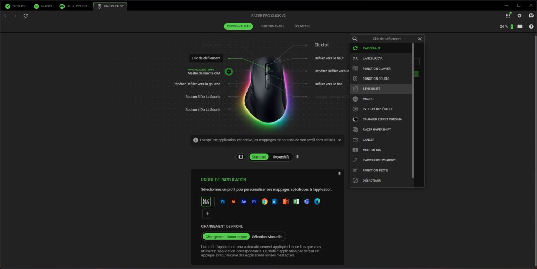Click the sidebar layout icon left of Standard
The image size is (537, 269).
coord(240,157)
